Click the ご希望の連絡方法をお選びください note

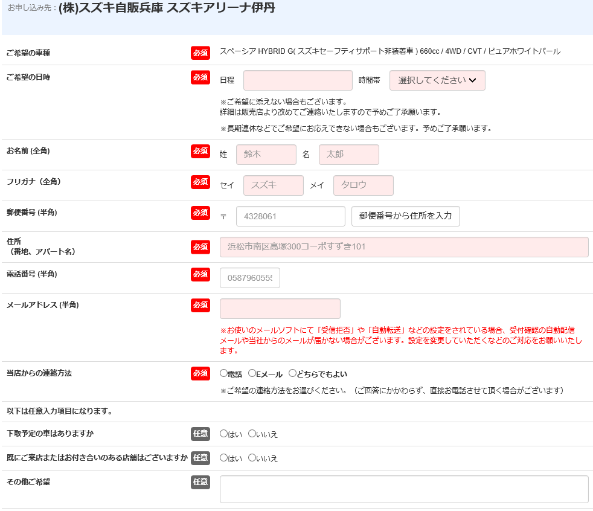(x=392, y=391)
